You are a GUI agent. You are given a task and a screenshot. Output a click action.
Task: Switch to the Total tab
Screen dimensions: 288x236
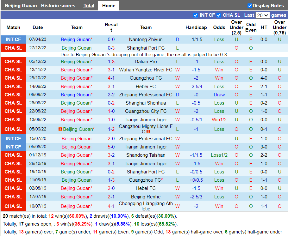pos(89,6)
